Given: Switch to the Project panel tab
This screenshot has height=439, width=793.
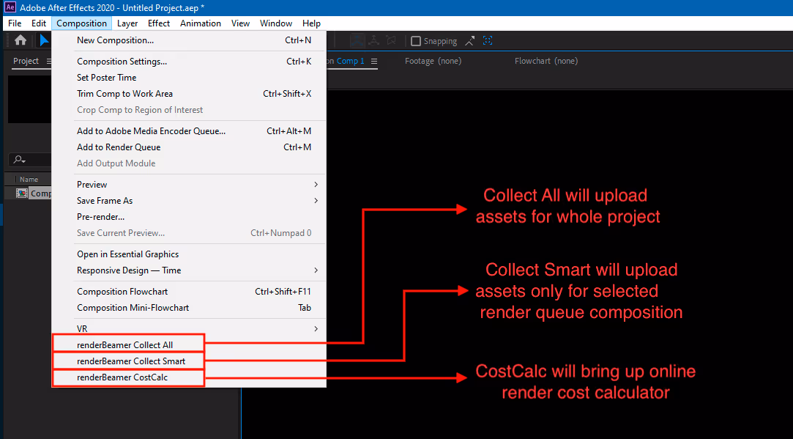Looking at the screenshot, I should tap(26, 61).
